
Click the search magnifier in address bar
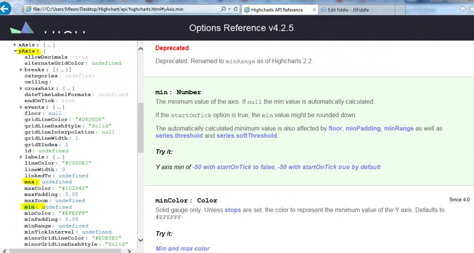pos(223,9)
